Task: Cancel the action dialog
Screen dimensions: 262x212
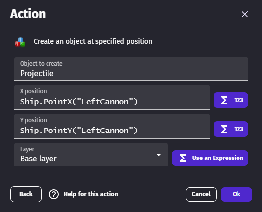Action: (x=201, y=194)
